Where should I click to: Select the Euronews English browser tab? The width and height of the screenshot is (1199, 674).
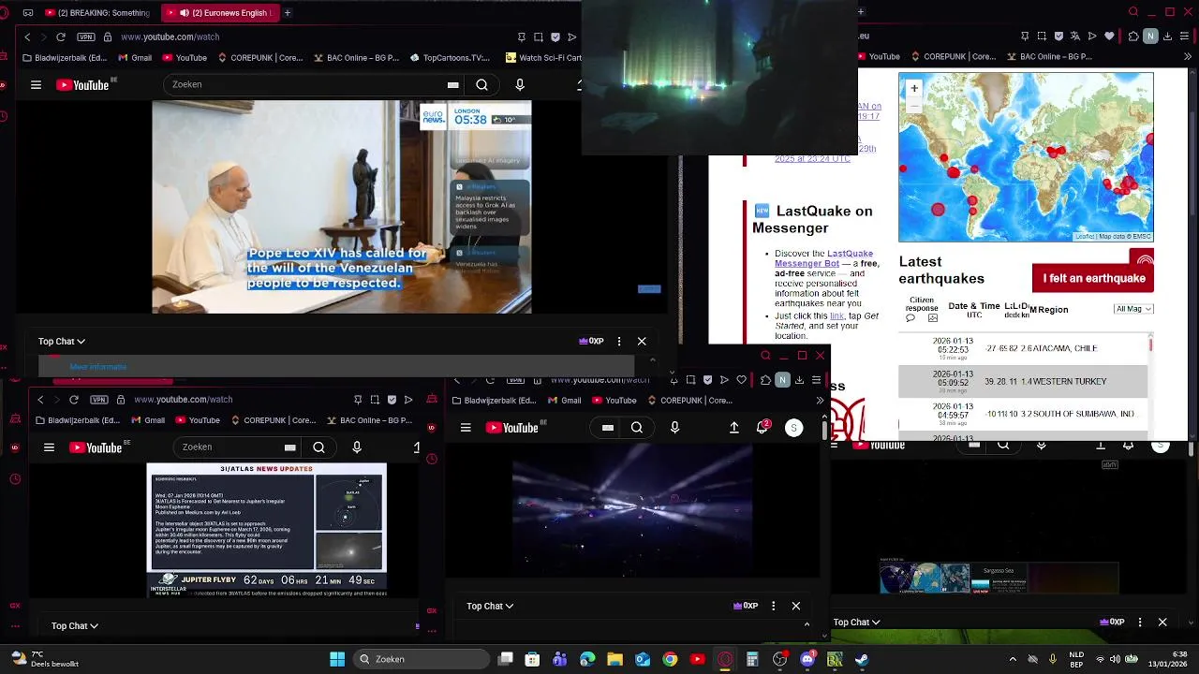219,13
